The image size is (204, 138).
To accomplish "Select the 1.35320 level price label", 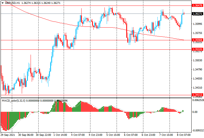I will click(x=197, y=49).
